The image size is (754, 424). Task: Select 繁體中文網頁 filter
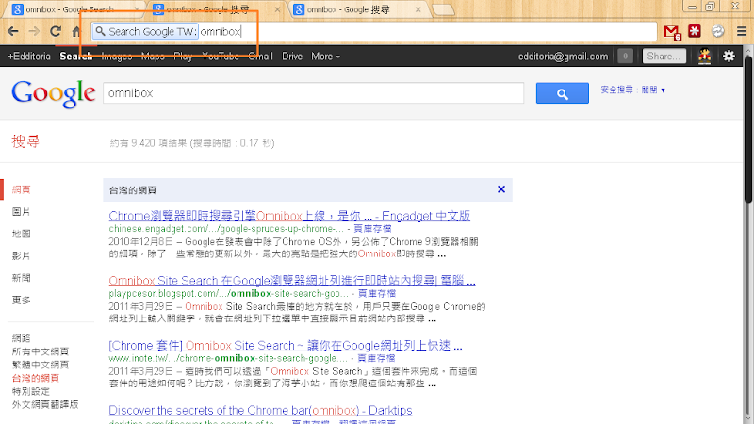(41, 365)
